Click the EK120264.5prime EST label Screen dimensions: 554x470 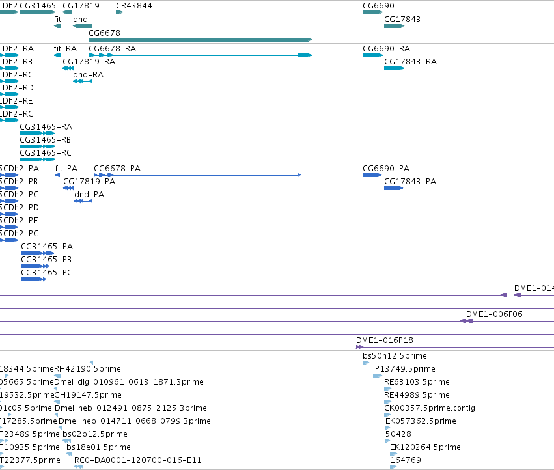(425, 447)
